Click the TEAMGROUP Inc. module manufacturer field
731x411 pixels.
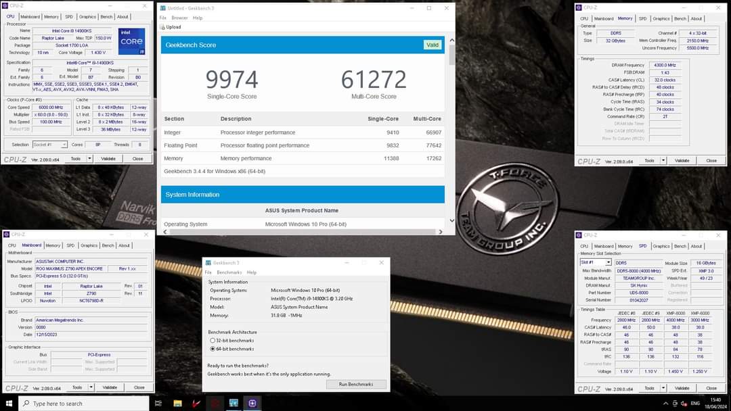(x=639, y=278)
